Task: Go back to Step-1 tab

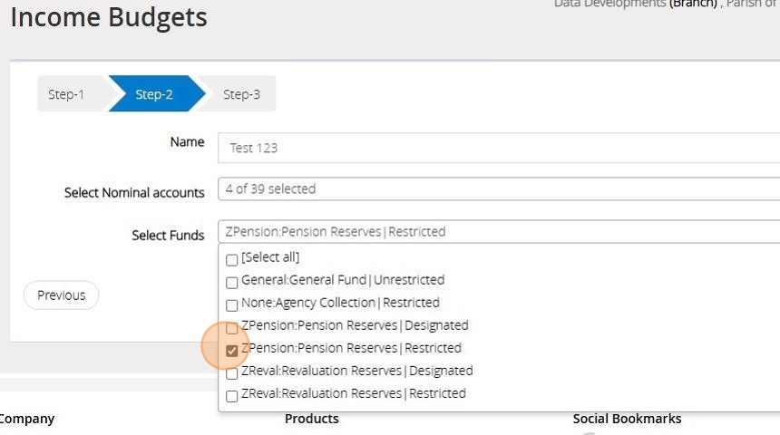Action: point(66,94)
